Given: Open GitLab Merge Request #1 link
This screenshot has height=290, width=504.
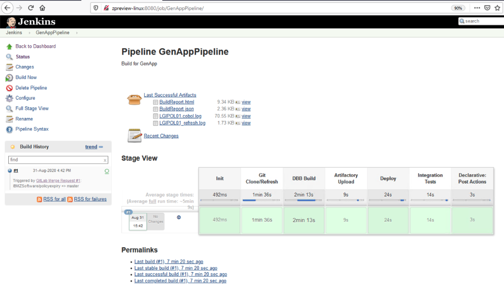Looking at the screenshot, I should click(x=58, y=181).
